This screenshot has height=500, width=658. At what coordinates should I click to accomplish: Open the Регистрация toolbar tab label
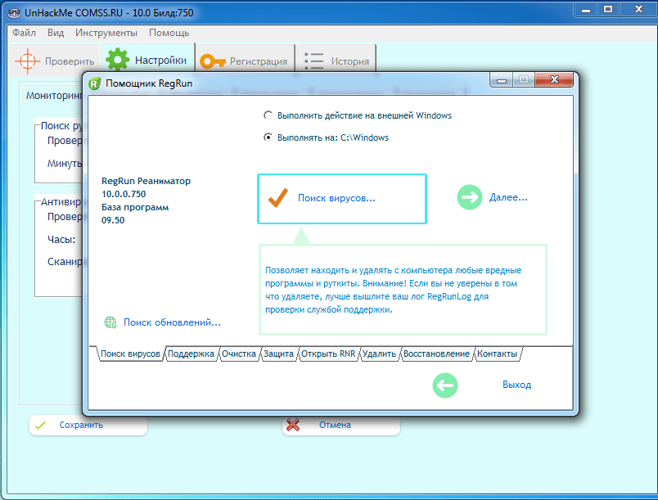(x=259, y=61)
